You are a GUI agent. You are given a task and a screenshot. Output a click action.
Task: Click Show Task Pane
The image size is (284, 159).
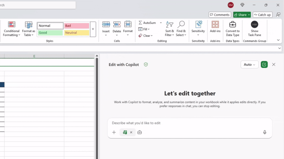click(x=254, y=29)
